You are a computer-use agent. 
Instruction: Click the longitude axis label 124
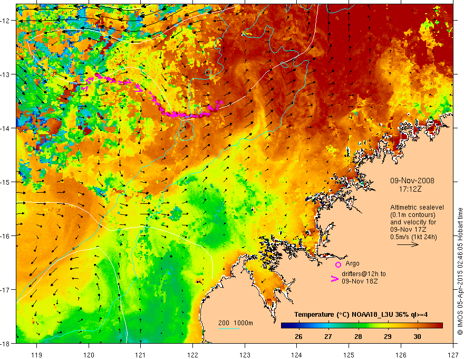(x=297, y=355)
